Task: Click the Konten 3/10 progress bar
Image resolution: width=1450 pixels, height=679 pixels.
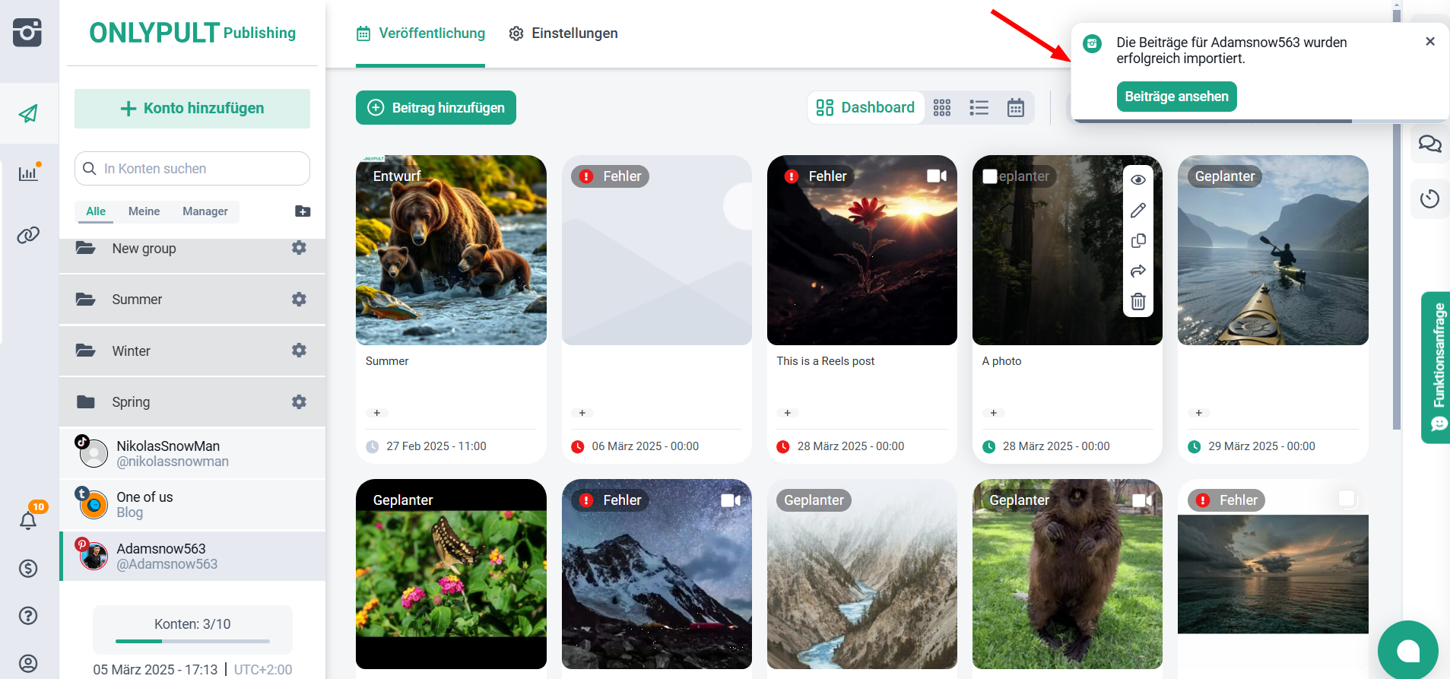Action: point(192,641)
